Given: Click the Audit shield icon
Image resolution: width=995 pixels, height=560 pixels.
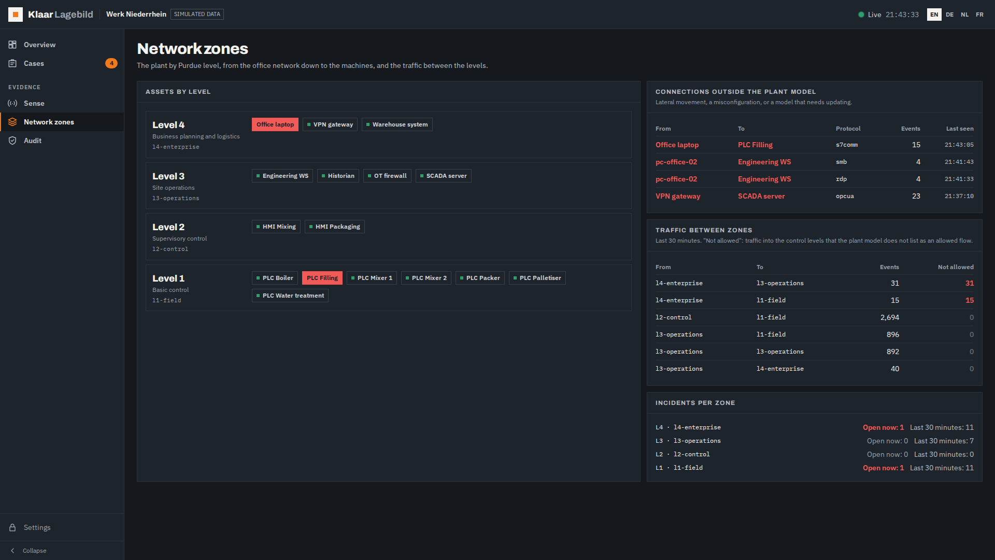Looking at the screenshot, I should [x=12, y=141].
